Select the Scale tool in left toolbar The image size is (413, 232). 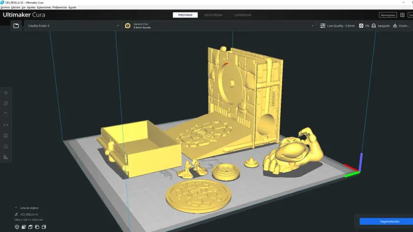coord(6,103)
